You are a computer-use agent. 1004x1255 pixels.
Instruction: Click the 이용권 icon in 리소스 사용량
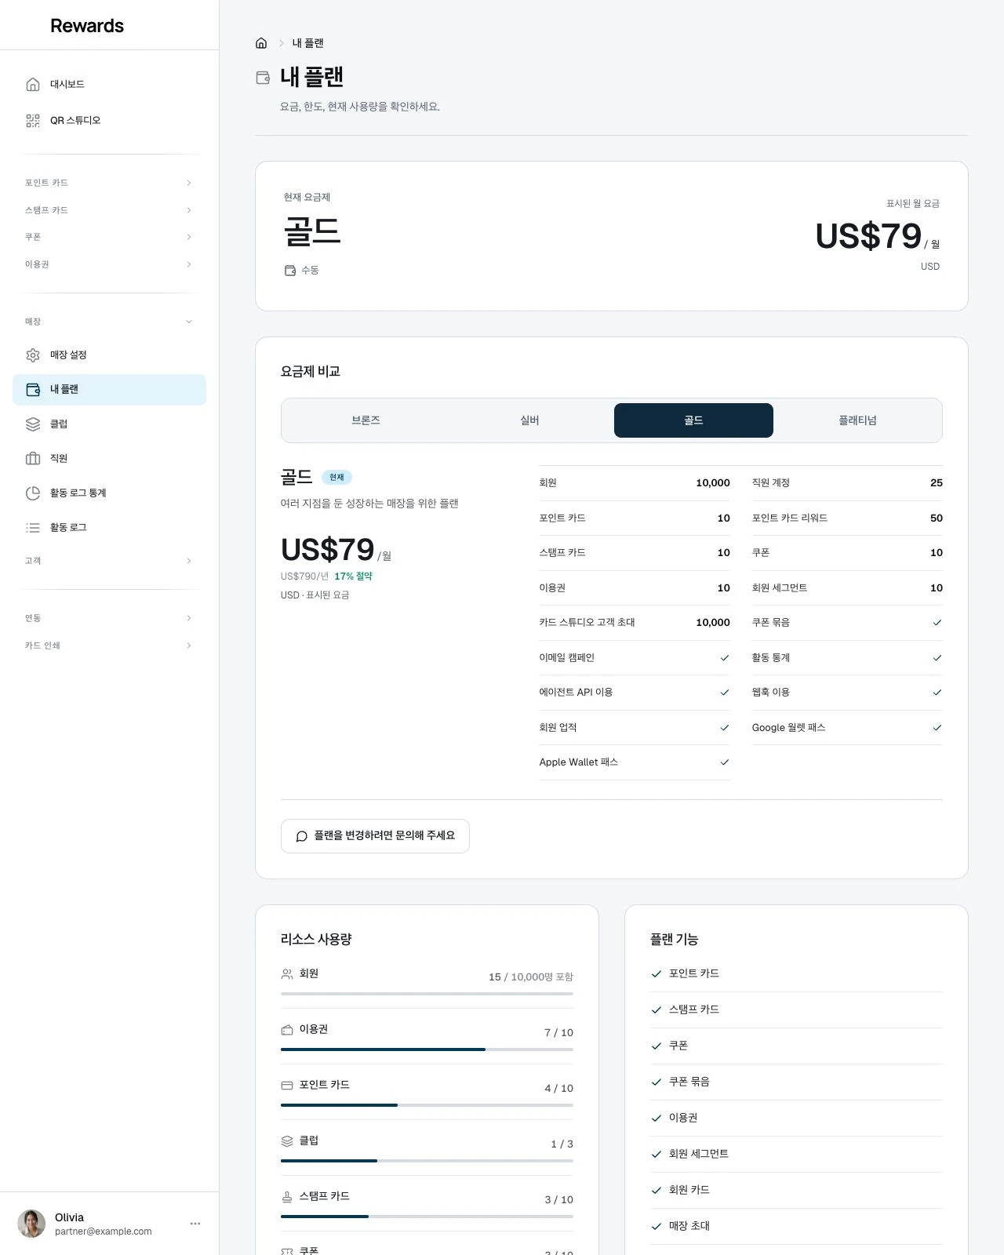tap(287, 1029)
